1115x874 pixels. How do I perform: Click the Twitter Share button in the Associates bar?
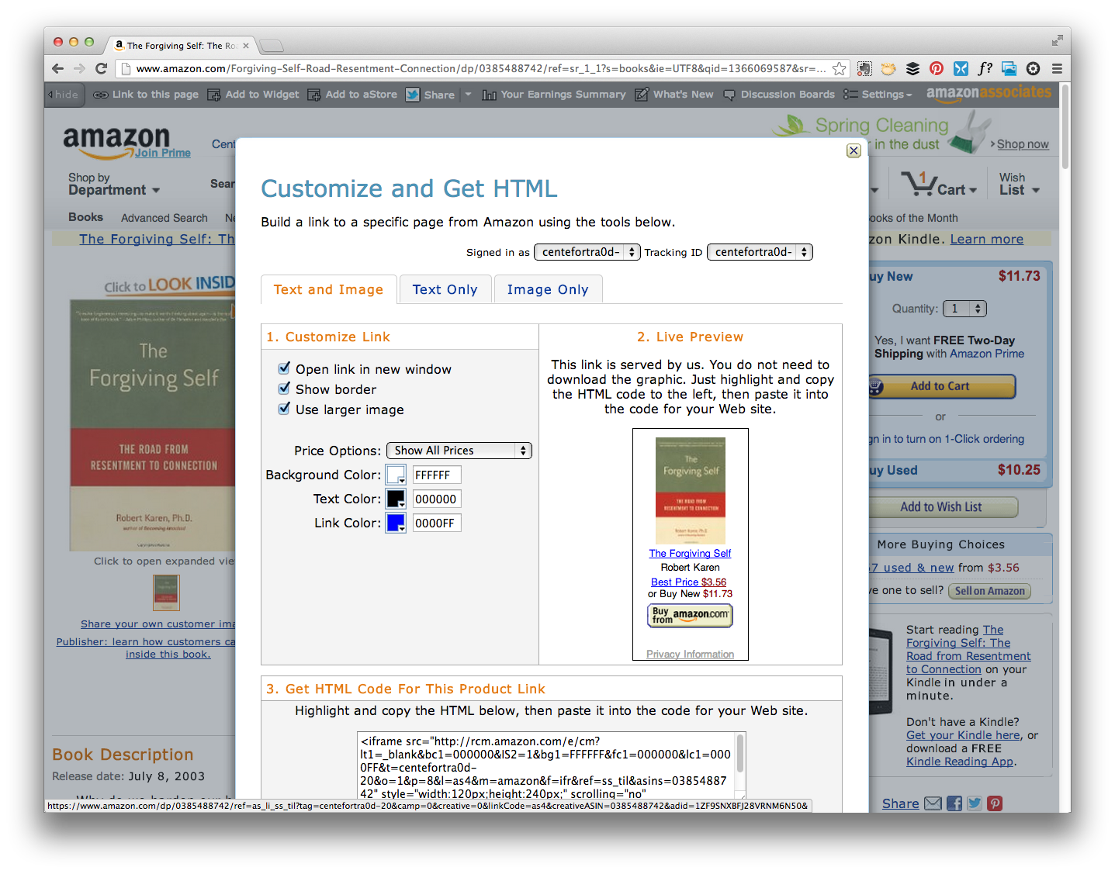431,95
